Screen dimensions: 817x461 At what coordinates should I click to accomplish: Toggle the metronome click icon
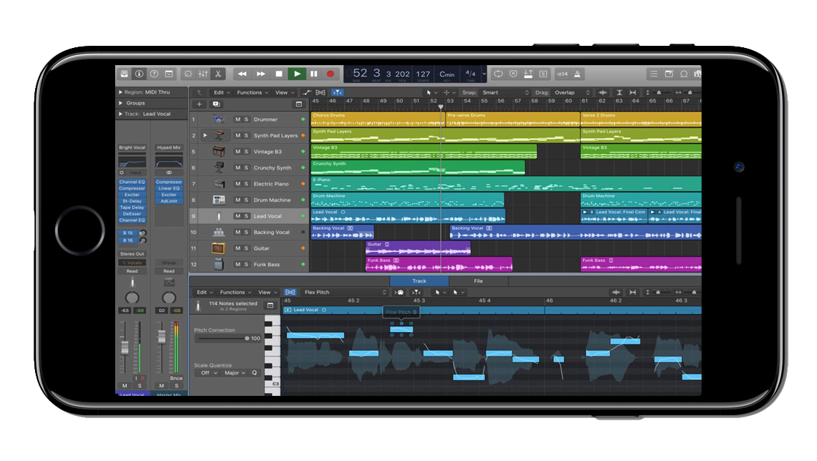click(577, 74)
